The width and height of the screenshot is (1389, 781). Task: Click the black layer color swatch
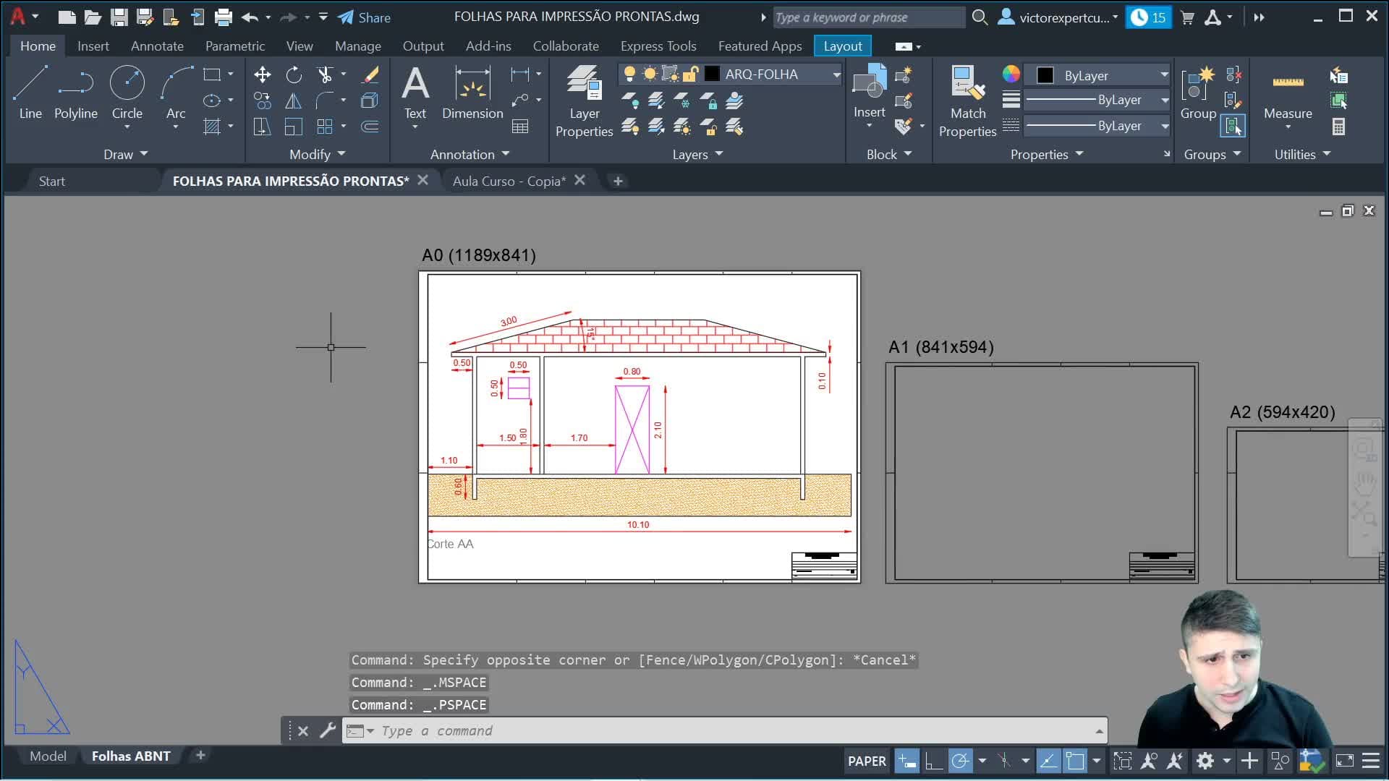pyautogui.click(x=712, y=74)
